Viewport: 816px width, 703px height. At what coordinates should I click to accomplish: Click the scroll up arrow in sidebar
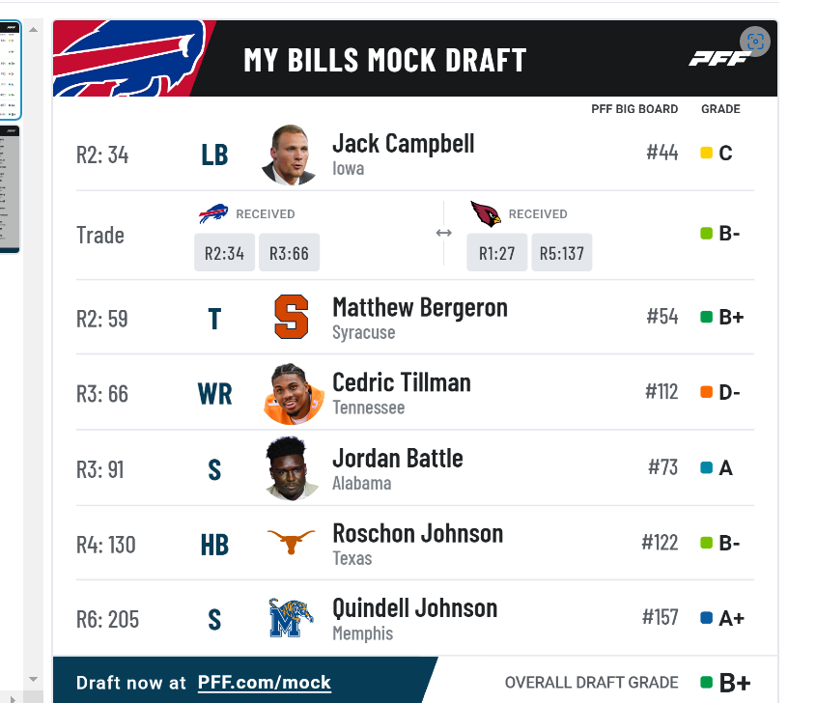(x=33, y=30)
